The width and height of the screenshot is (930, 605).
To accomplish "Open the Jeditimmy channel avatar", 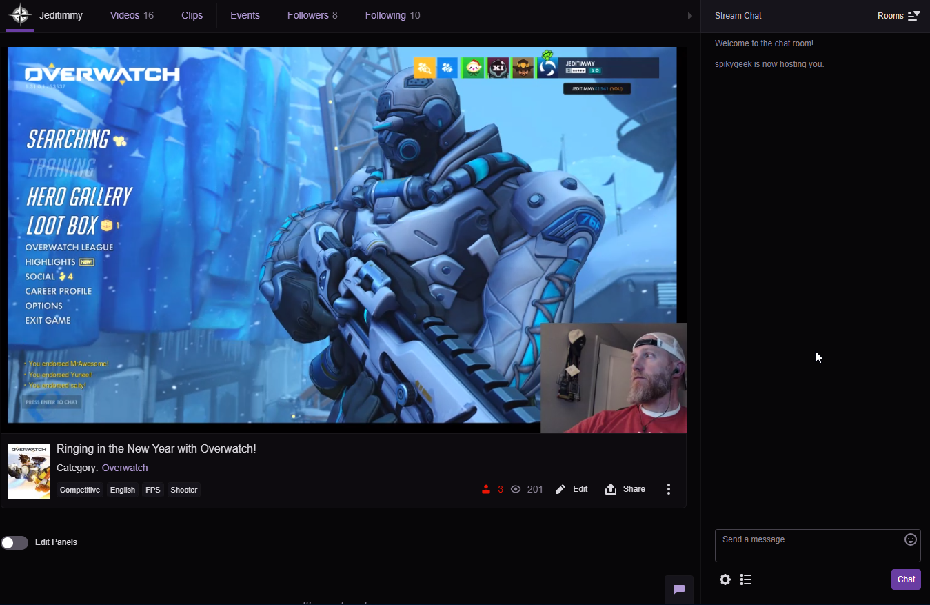I will pos(20,14).
